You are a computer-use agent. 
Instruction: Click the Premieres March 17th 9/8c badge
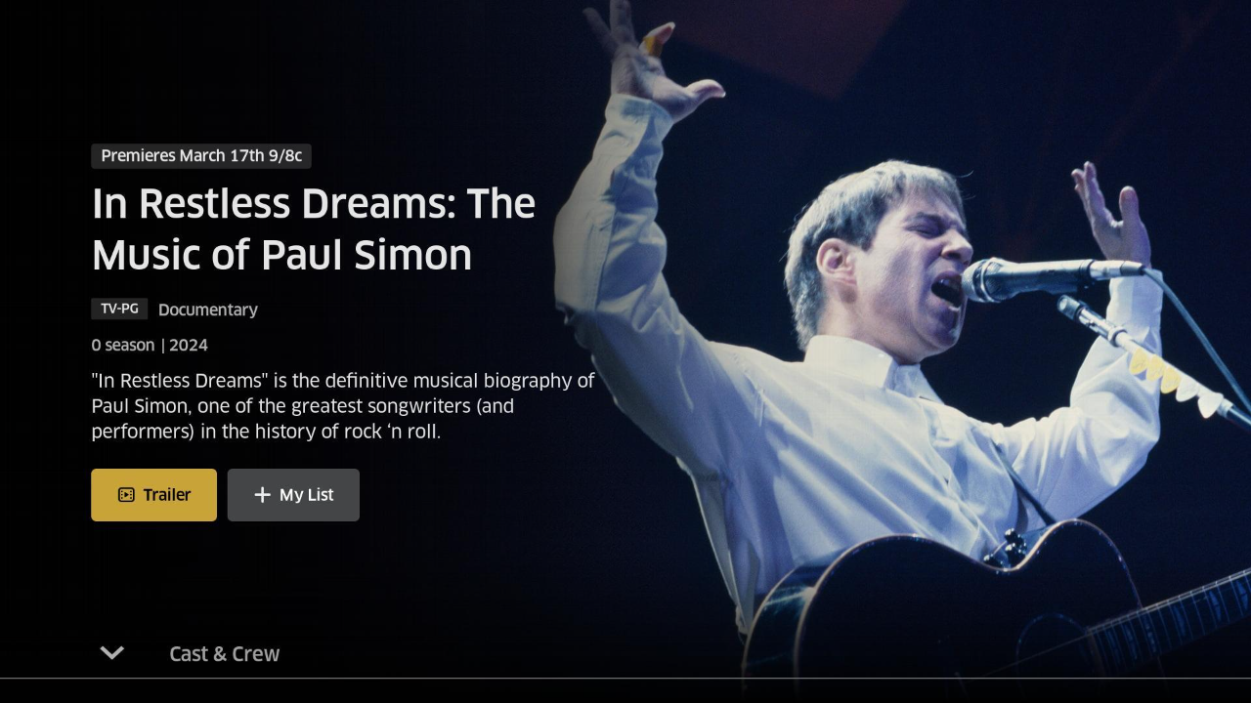201,156
